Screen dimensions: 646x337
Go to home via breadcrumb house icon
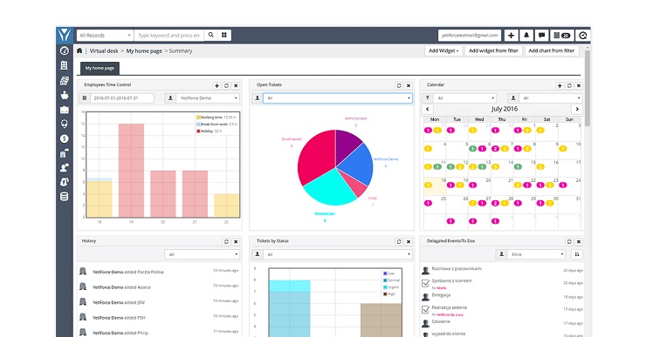pos(79,51)
